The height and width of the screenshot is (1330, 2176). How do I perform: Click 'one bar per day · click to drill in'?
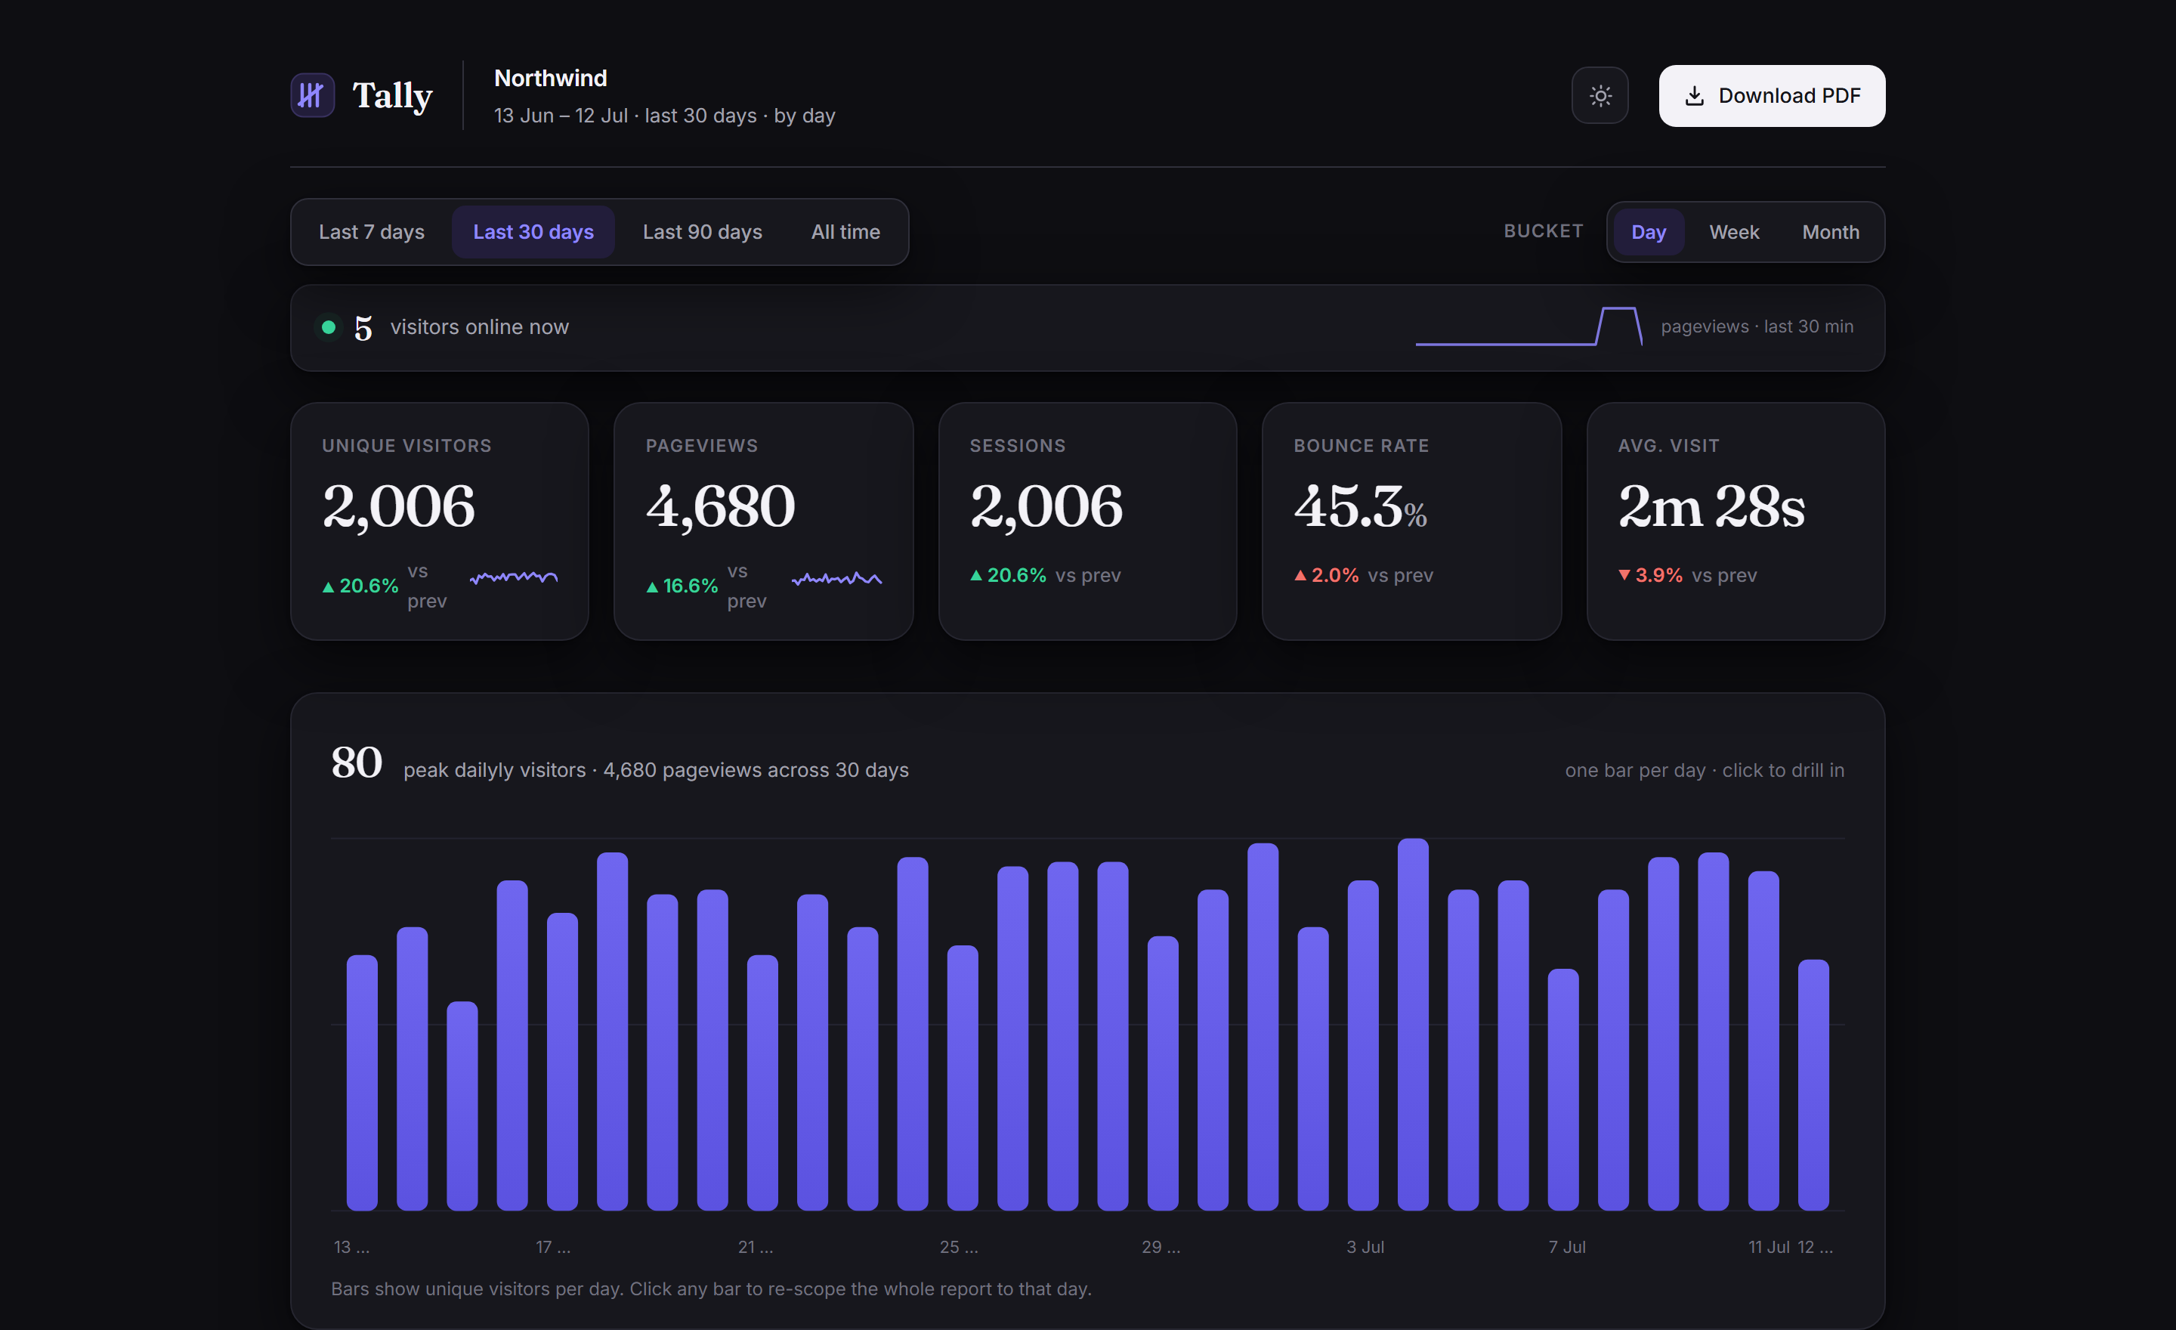pos(1705,770)
